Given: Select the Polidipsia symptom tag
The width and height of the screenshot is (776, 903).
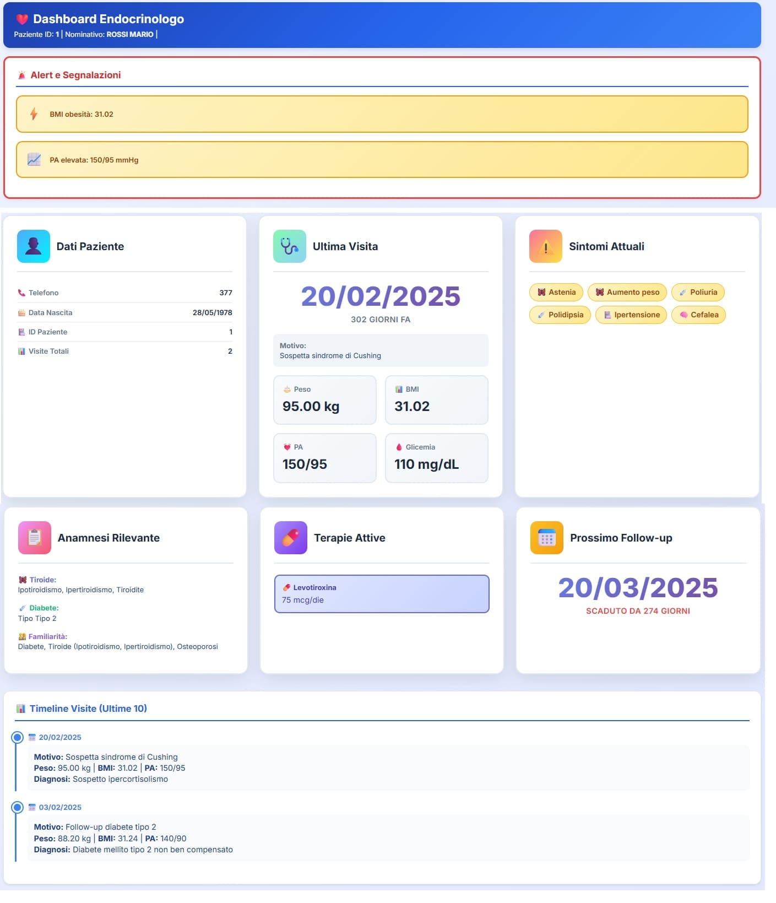Looking at the screenshot, I should (560, 315).
